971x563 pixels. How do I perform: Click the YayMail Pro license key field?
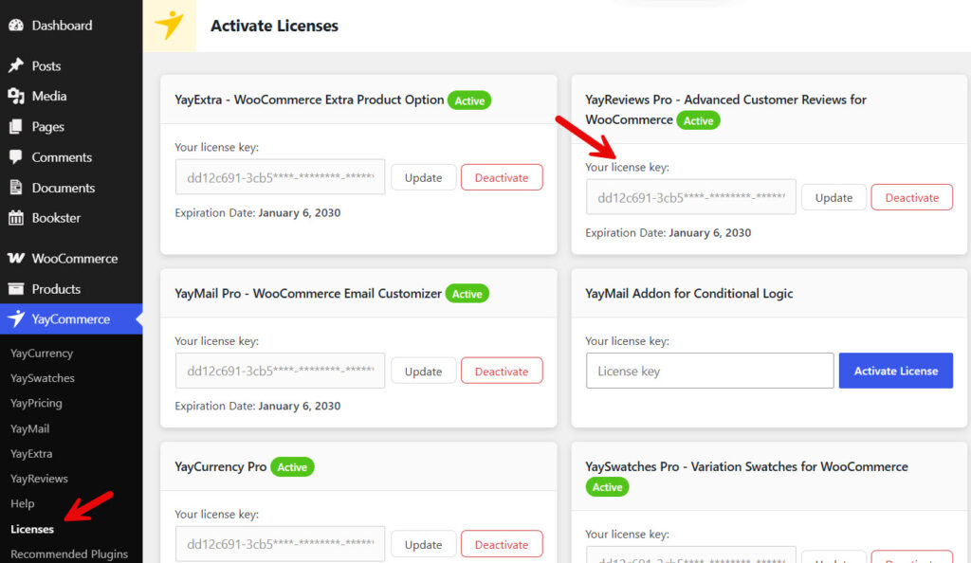click(280, 371)
